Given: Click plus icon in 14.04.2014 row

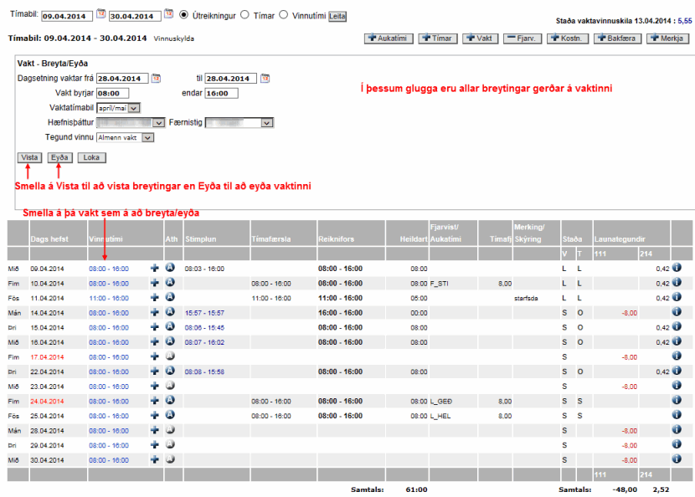Looking at the screenshot, I should [x=155, y=312].
